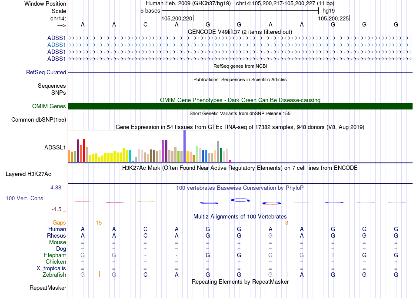Open the 100 vertebrates Basewise Conservation by PhyloP title
413x298 pixels.
[x=240, y=188]
